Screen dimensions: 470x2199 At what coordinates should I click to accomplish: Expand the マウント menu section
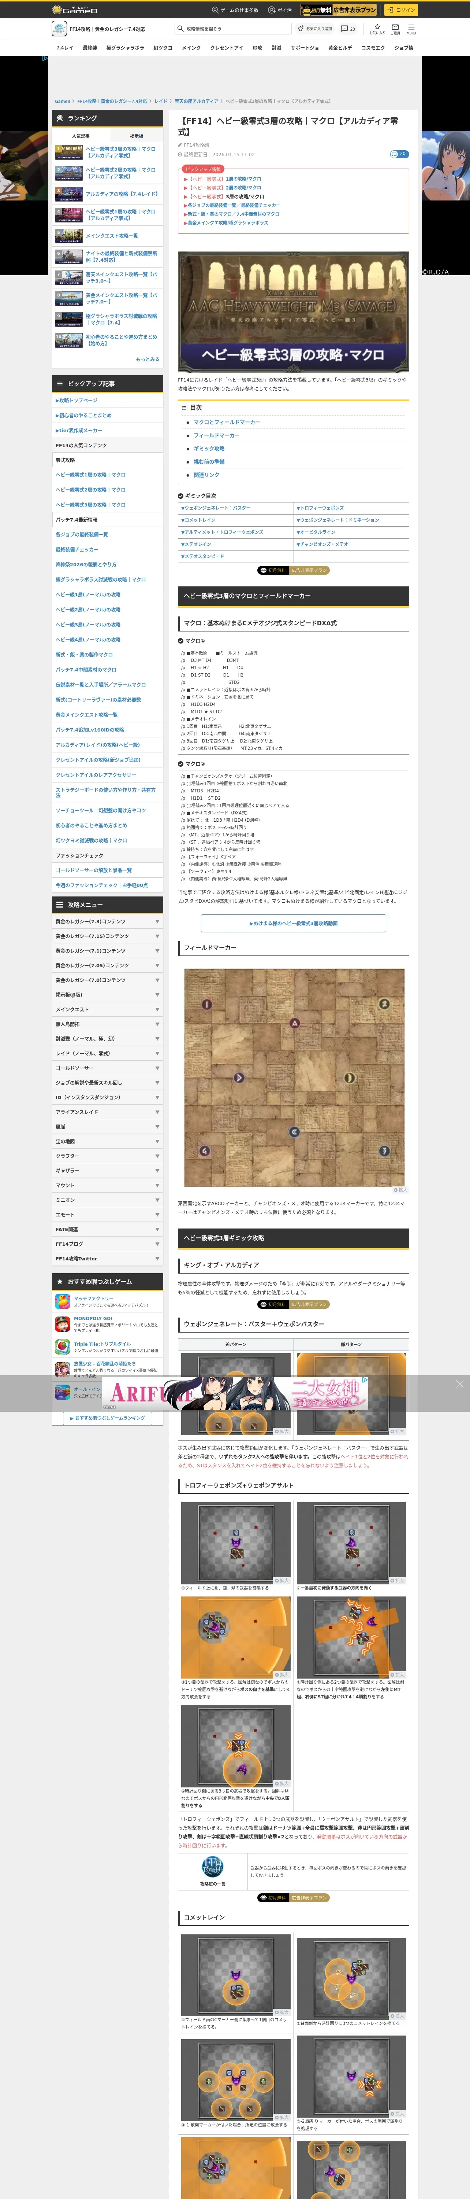coord(108,1186)
